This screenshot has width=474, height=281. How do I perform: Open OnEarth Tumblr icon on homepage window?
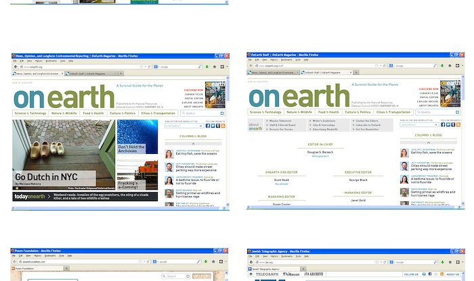click(218, 126)
